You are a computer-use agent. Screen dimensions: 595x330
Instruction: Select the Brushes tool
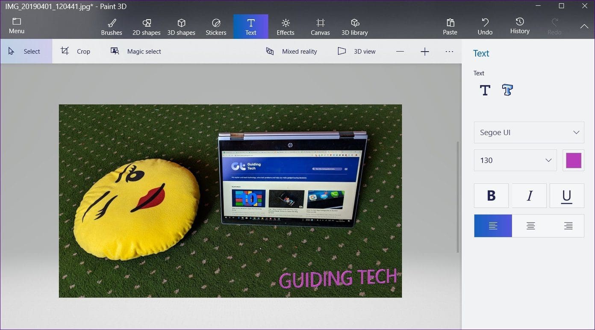tap(112, 27)
